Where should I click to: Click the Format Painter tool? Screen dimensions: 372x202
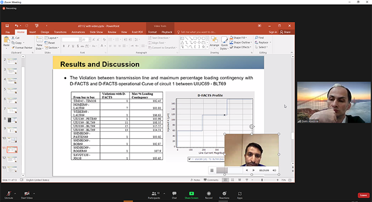22,47
